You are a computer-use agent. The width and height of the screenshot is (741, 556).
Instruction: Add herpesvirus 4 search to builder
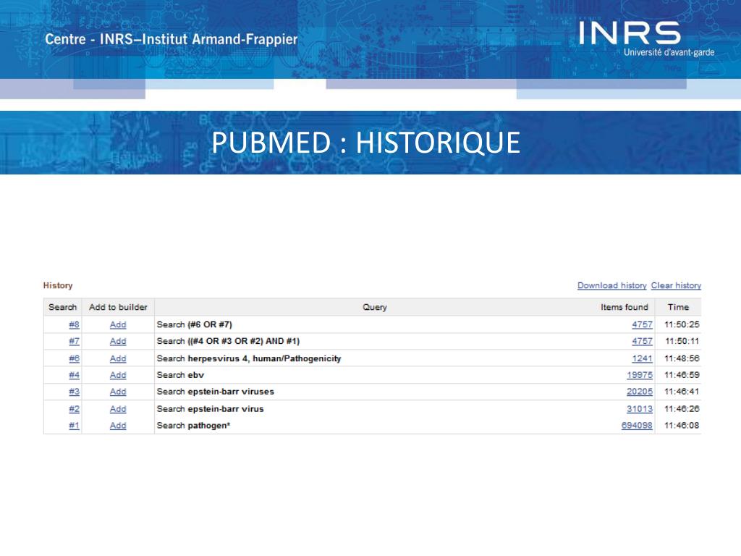[x=118, y=358]
